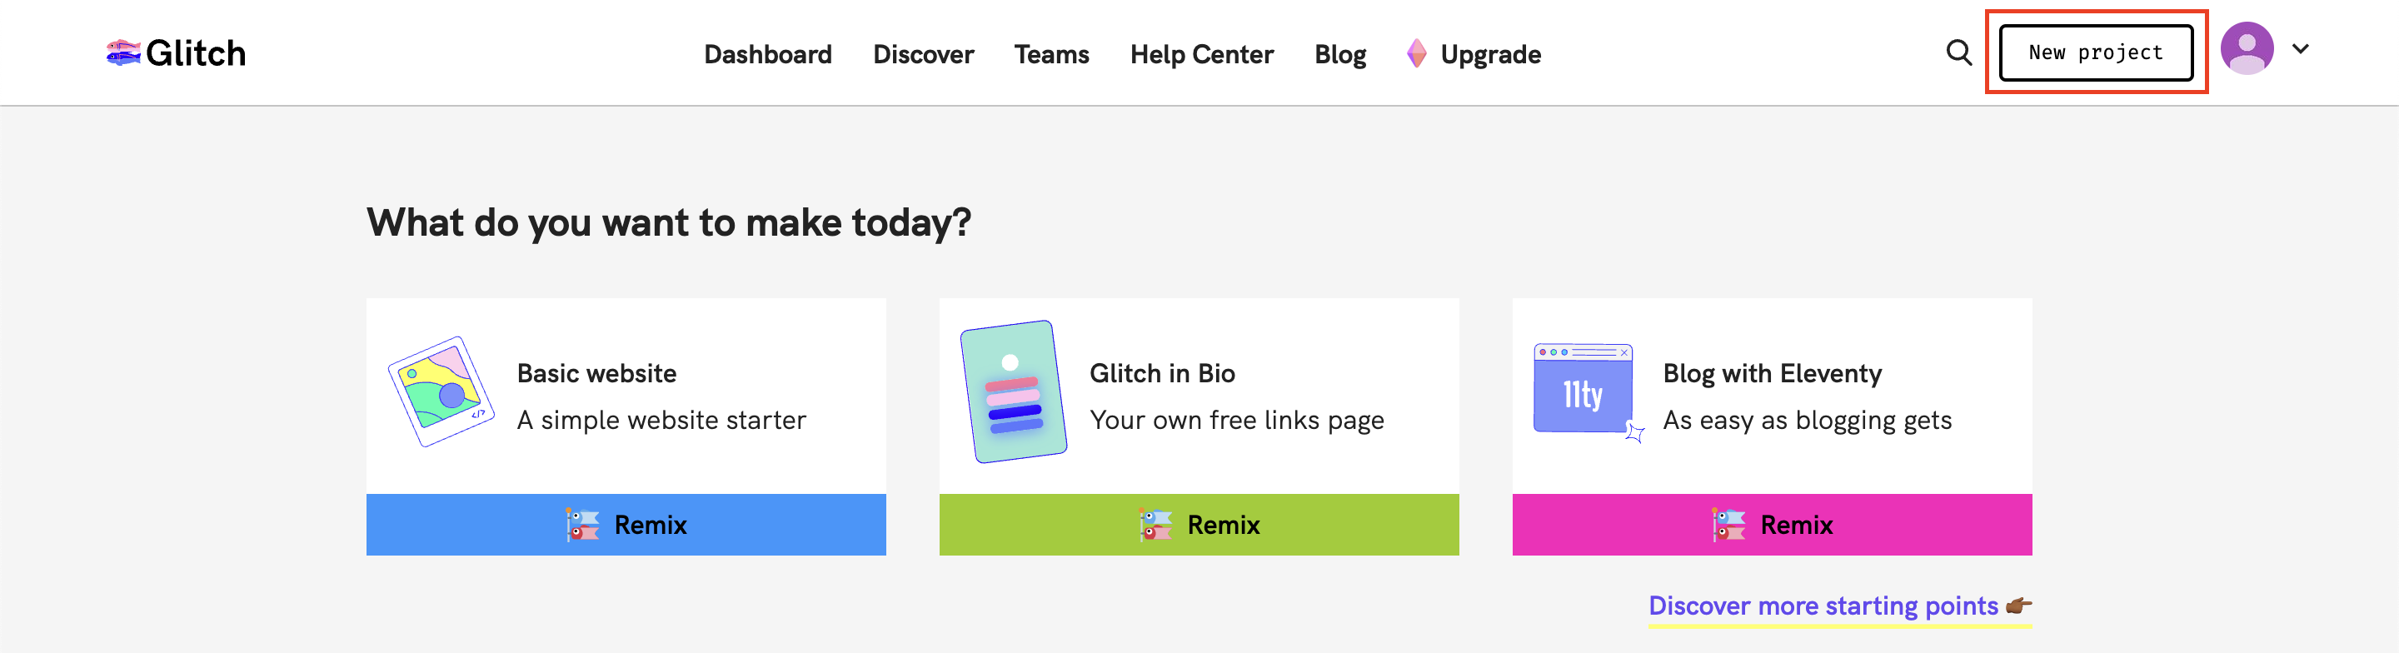Screen dimensions: 2399x653
Task: Open the Teams nav item
Action: (1051, 55)
